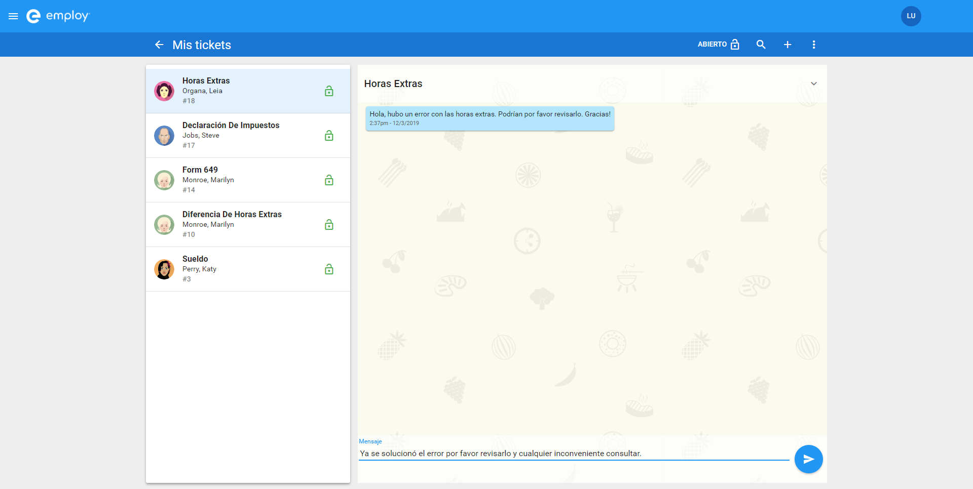Expand the Horas Extras conversation header chevron
973x489 pixels.
pos(814,84)
